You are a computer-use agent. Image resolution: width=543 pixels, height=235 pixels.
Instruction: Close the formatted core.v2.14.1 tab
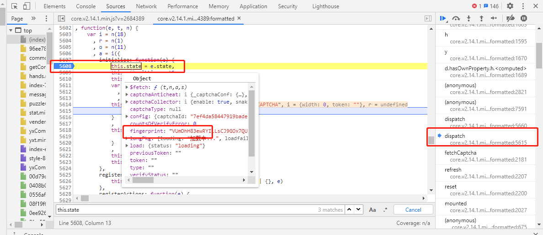click(x=239, y=19)
